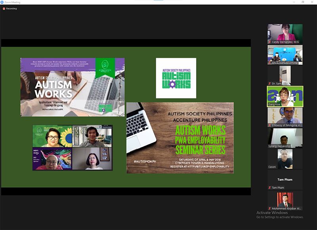Click the PWA Employability Seminar Series poster
The height and width of the screenshot is (230, 317).
click(180, 138)
